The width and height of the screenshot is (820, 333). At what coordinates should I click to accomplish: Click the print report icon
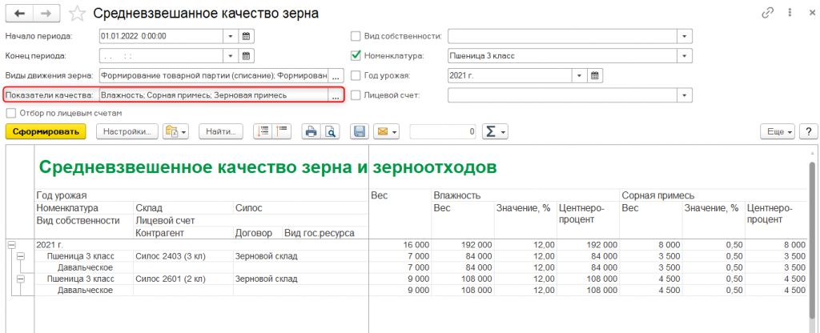click(311, 131)
